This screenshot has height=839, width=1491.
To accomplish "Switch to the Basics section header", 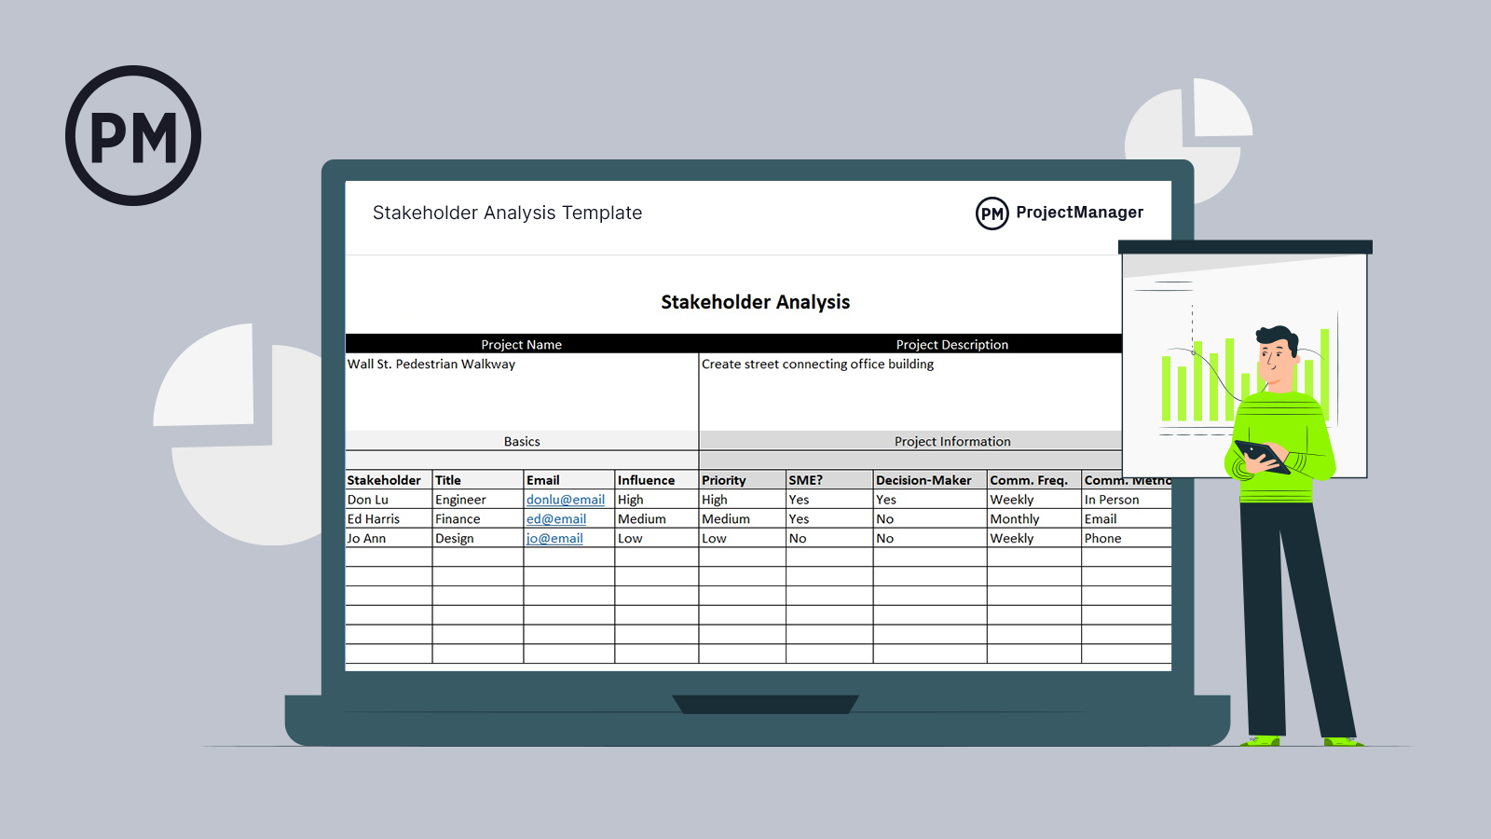I will [x=522, y=441].
